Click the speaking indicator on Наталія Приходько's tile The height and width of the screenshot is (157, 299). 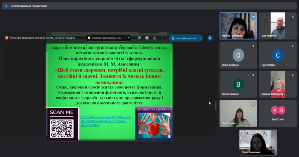coord(253,17)
